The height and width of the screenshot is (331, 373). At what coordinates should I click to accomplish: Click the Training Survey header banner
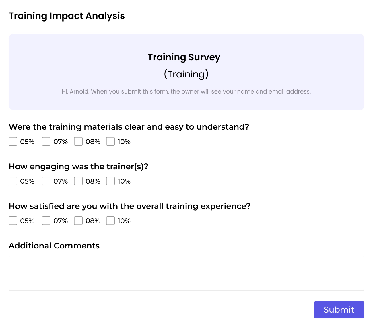point(187,72)
